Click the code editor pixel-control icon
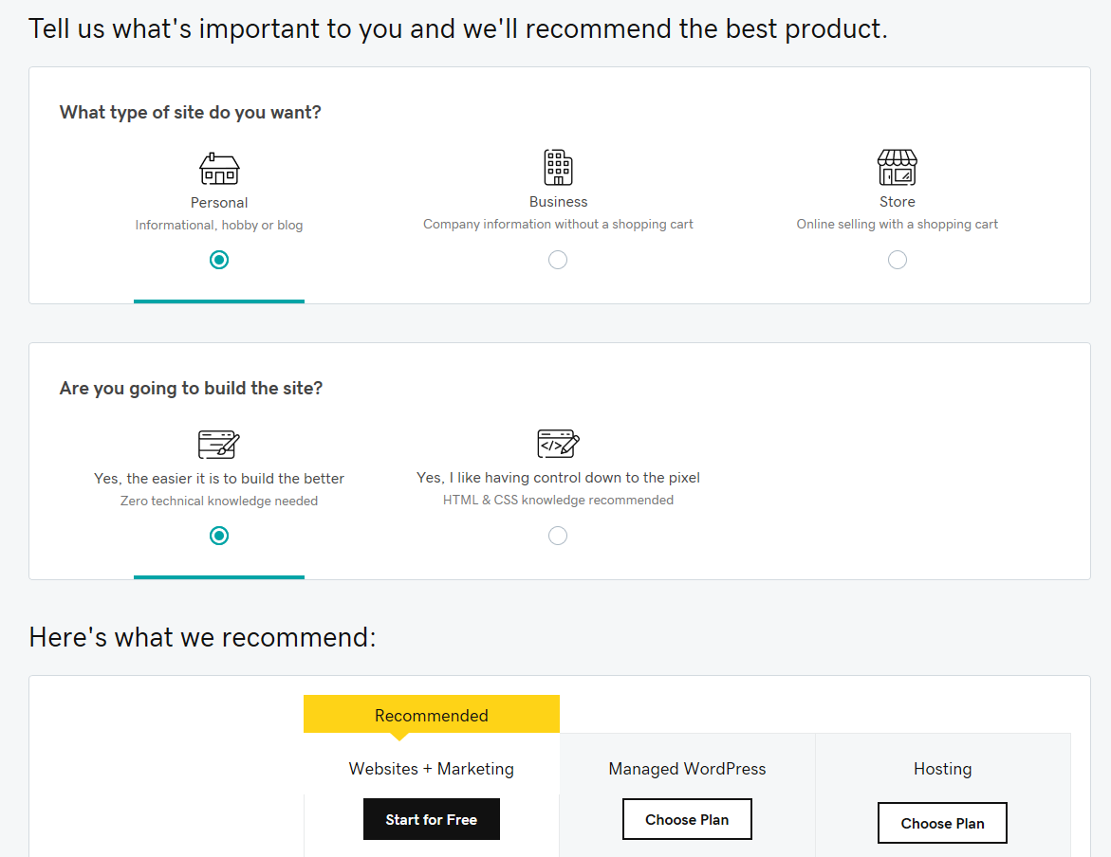Viewport: 1111px width, 857px height. tap(558, 444)
